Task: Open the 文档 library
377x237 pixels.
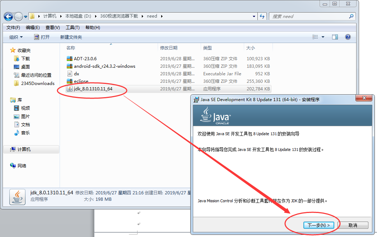Action: 25,125
